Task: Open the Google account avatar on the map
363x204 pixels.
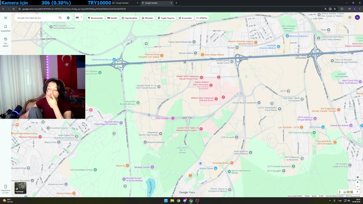Action: [x=357, y=17]
